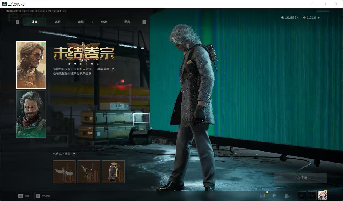Image resolution: width=343 pixels, height=201 pixels.
Task: Click the first empty squad plus slot
Action: click(302, 196)
